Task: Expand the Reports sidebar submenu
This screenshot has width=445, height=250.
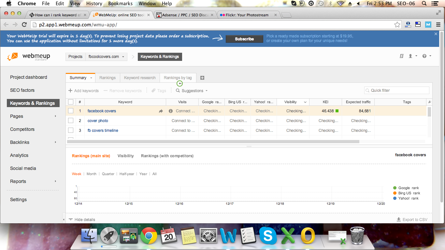Action: (x=55, y=181)
